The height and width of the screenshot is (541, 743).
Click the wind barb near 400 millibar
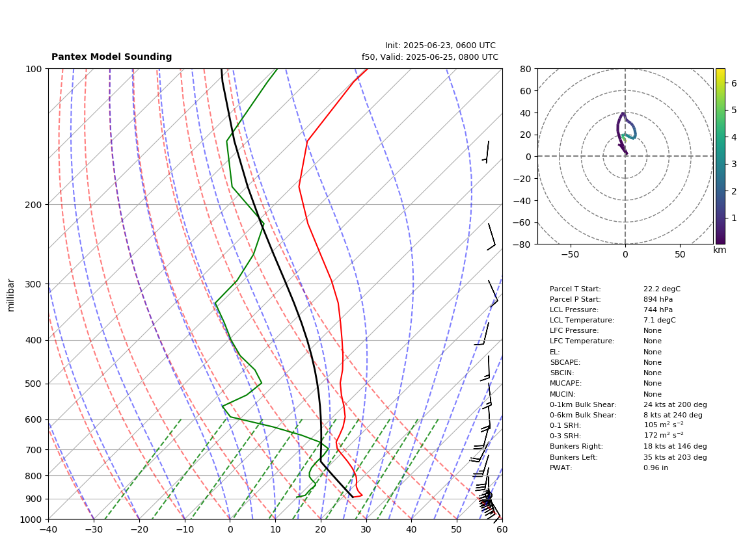[x=482, y=334]
